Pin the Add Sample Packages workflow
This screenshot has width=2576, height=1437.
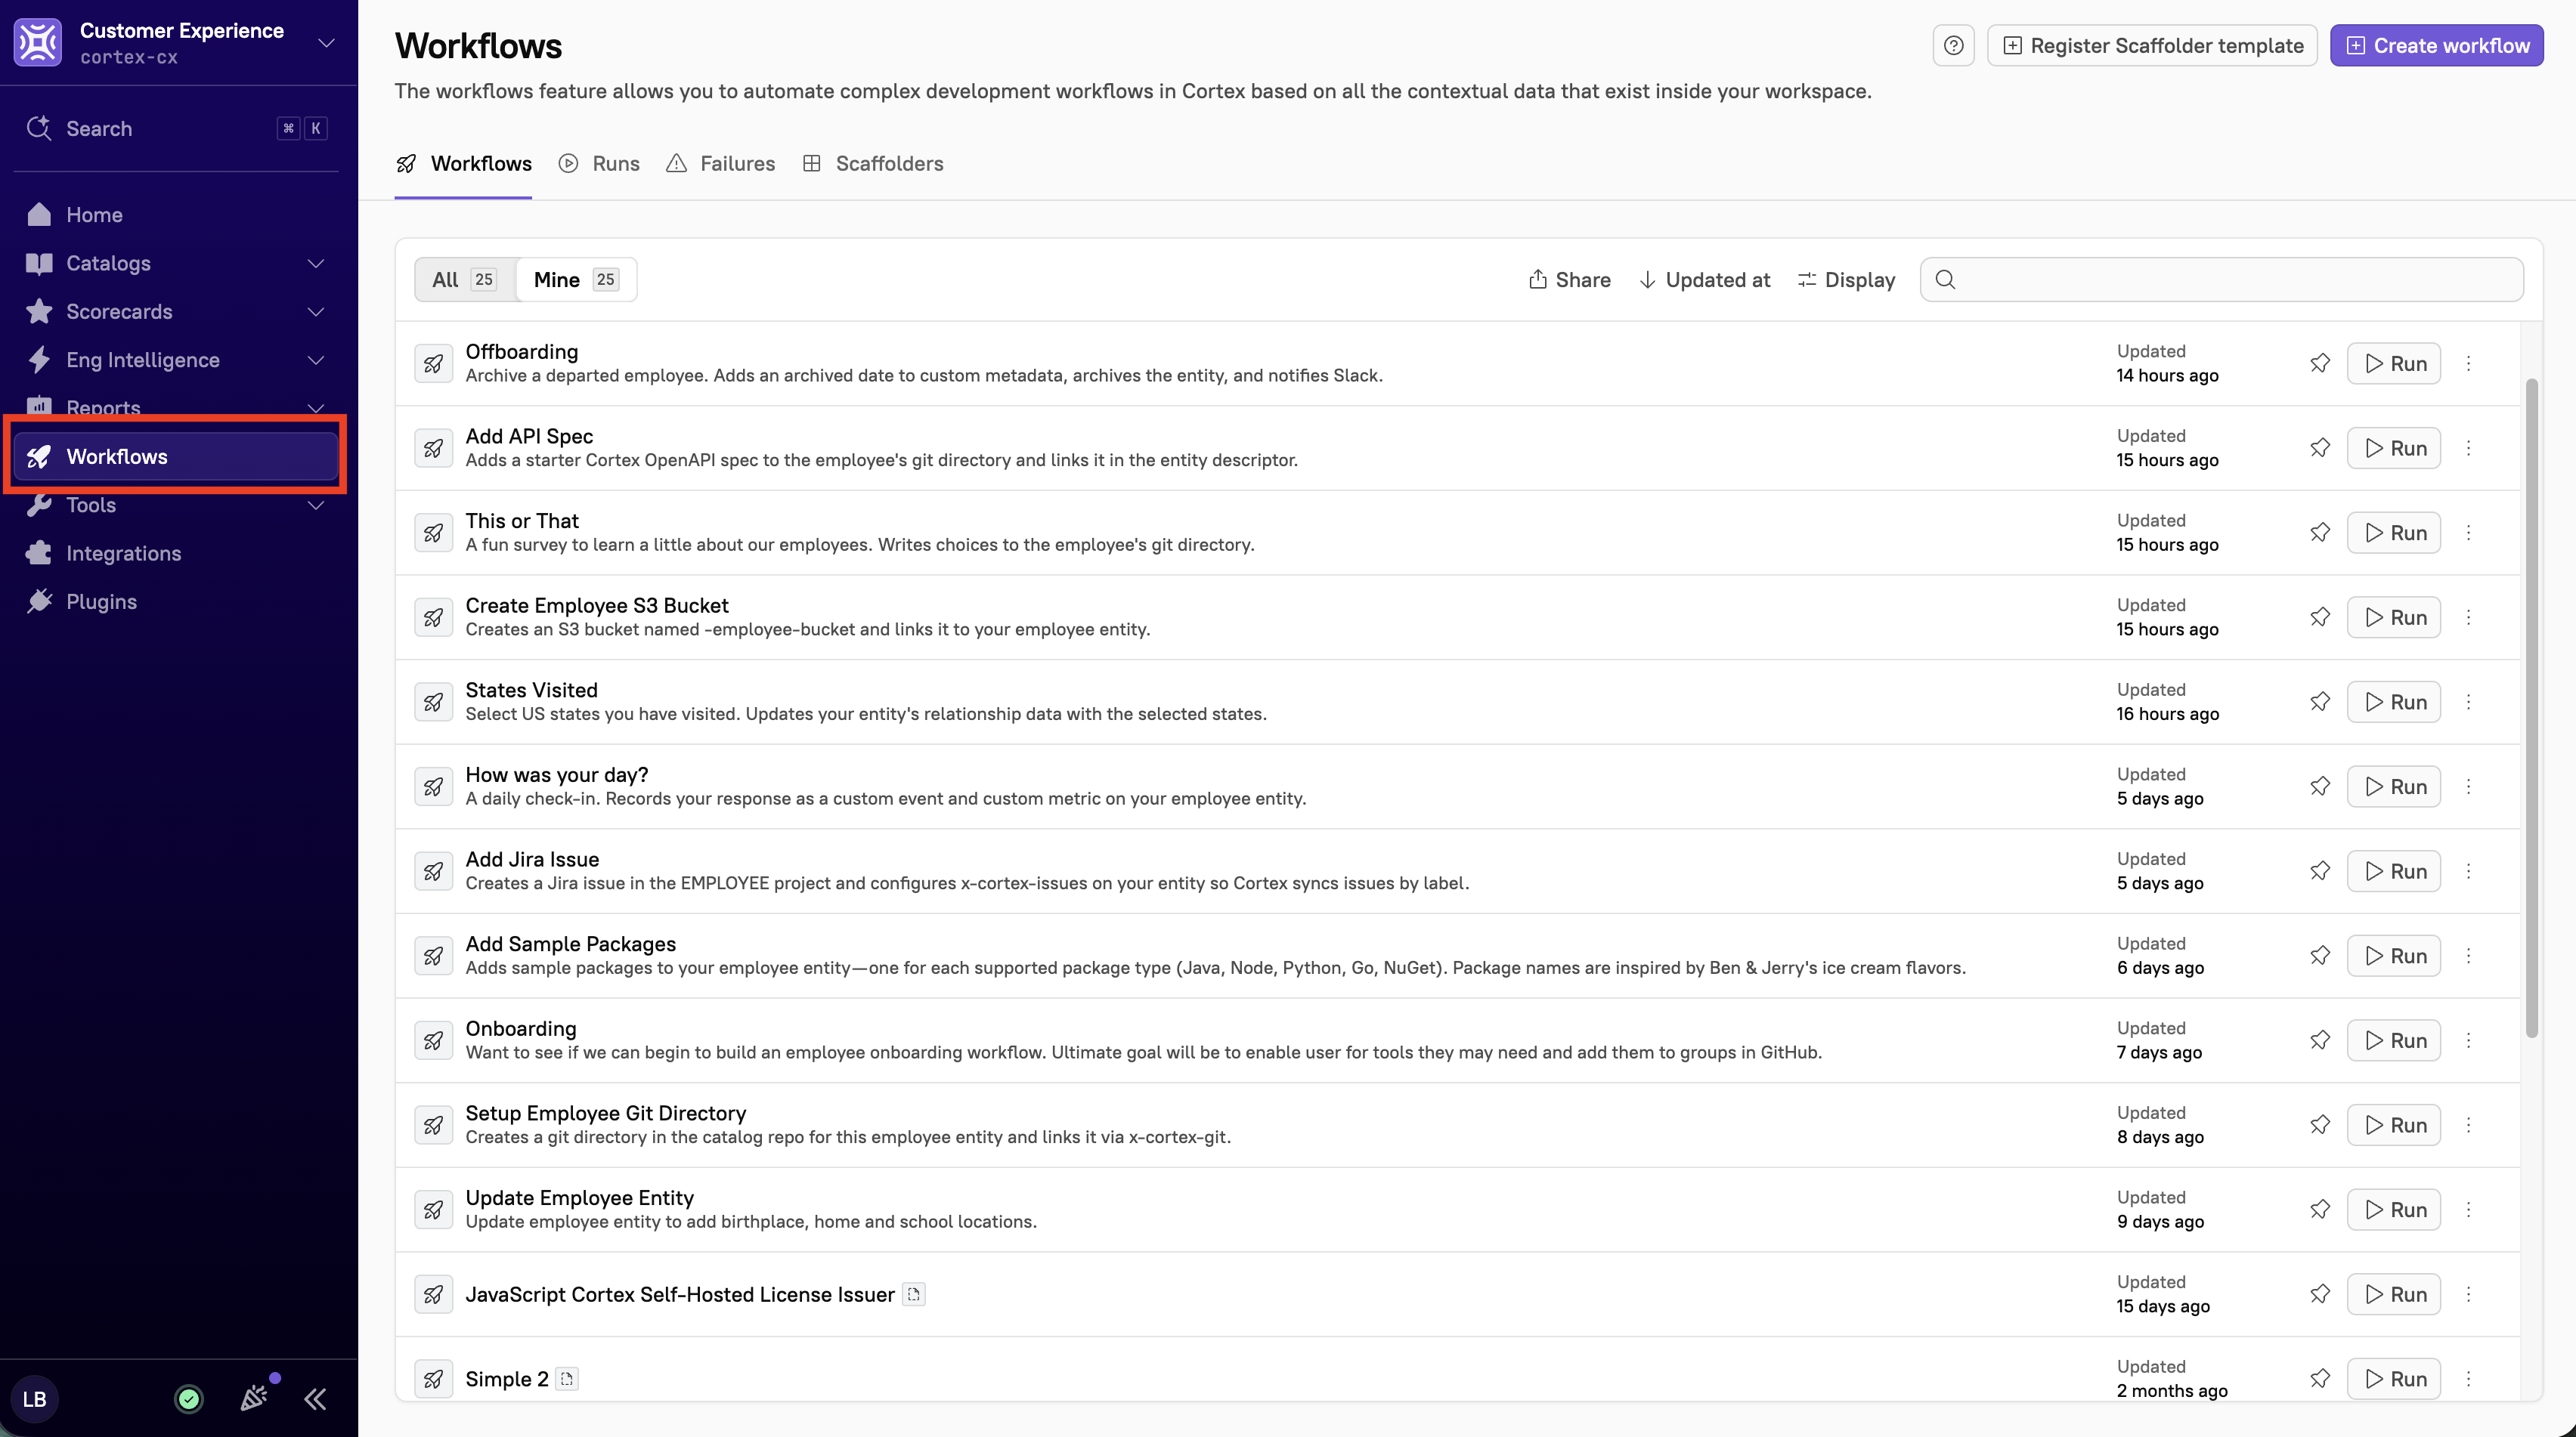(x=2320, y=956)
